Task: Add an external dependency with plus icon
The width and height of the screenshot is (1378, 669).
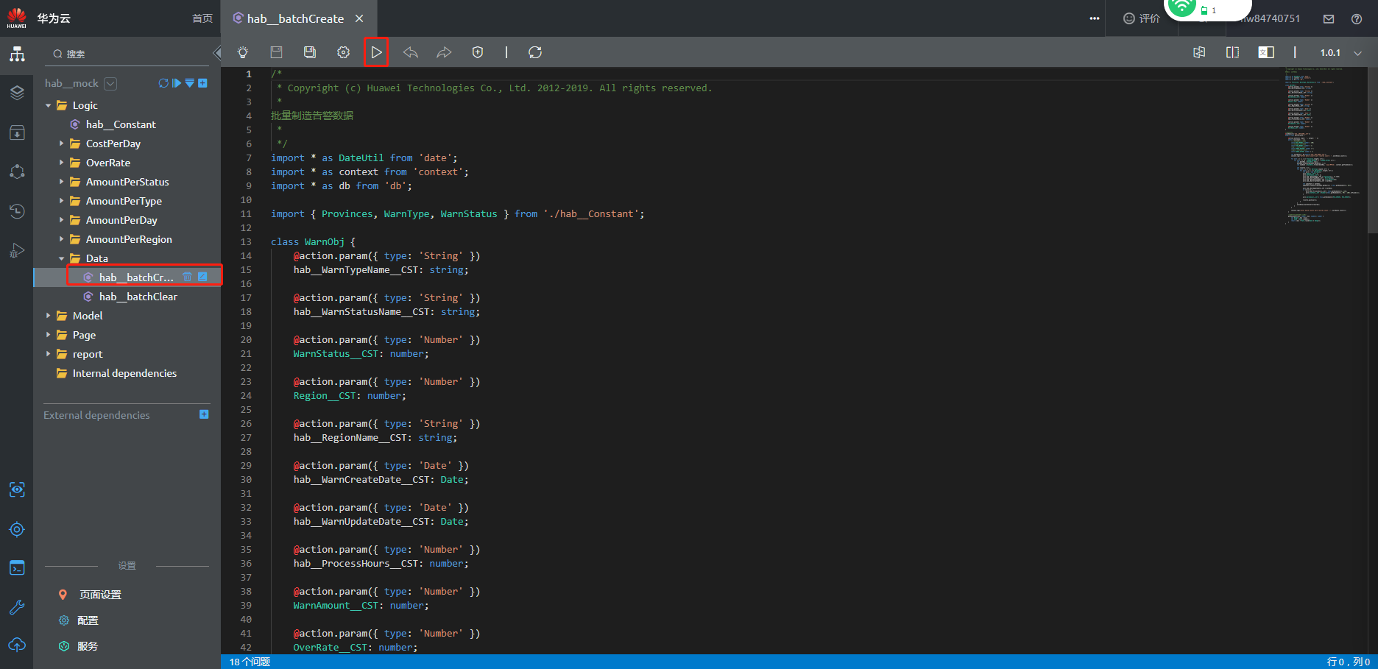Action: pyautogui.click(x=204, y=414)
